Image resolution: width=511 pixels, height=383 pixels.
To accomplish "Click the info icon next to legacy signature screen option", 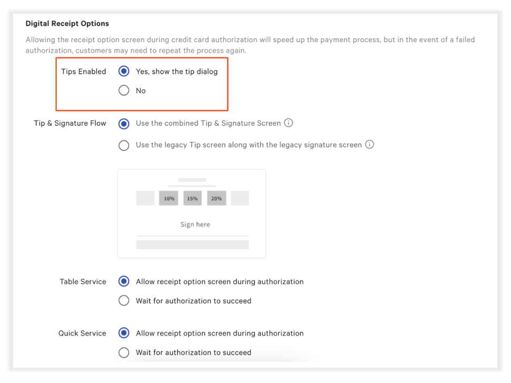I will (369, 145).
